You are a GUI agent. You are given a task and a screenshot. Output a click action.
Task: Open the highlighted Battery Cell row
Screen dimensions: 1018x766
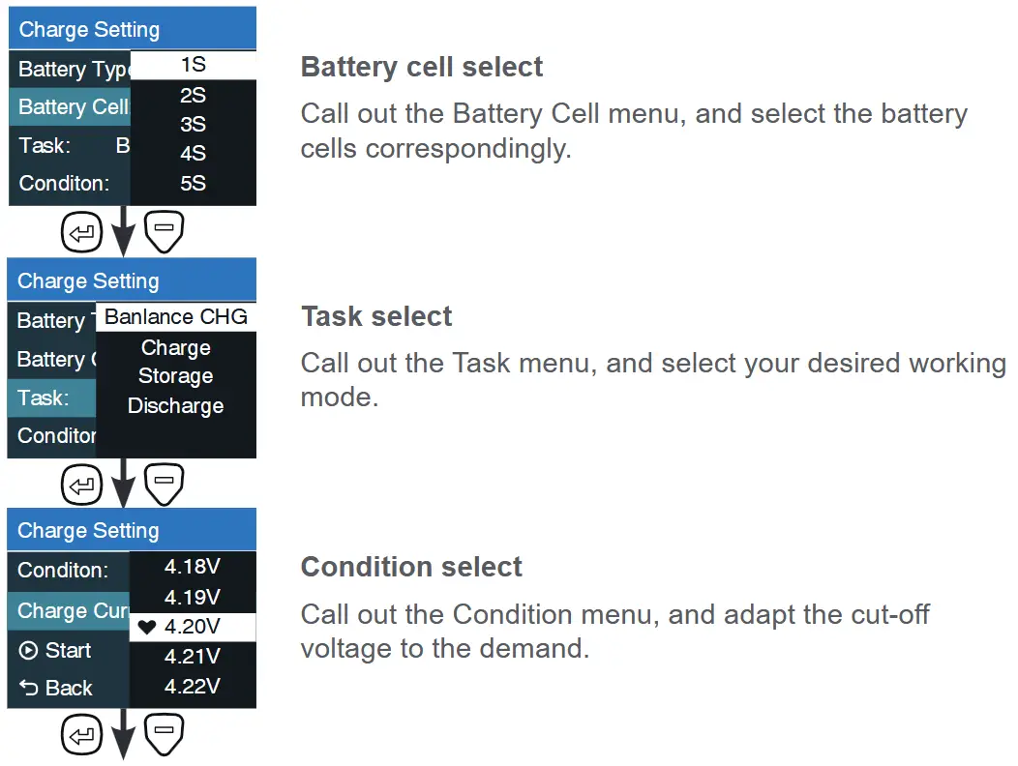[x=70, y=106]
